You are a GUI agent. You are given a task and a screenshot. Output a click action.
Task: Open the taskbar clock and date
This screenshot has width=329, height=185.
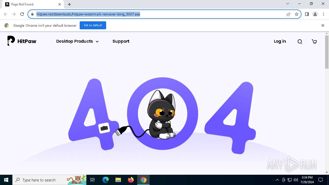tap(307, 180)
